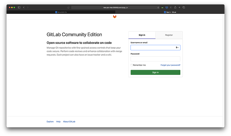Click the privacy shield icon in toolbar
Viewport: 231px width, 136px height.
click(x=171, y=7)
